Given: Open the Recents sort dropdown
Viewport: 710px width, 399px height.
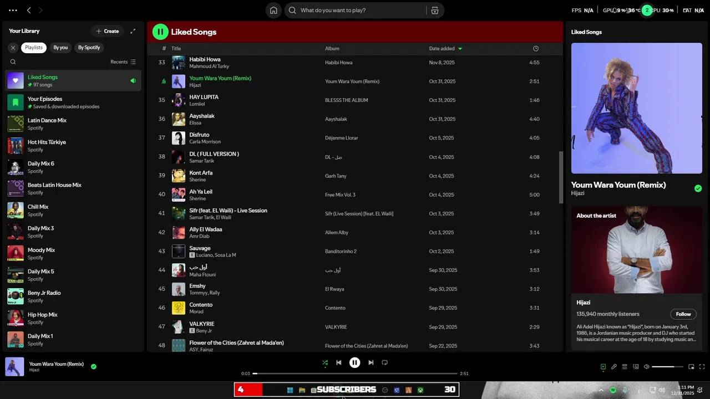Looking at the screenshot, I should click(123, 62).
